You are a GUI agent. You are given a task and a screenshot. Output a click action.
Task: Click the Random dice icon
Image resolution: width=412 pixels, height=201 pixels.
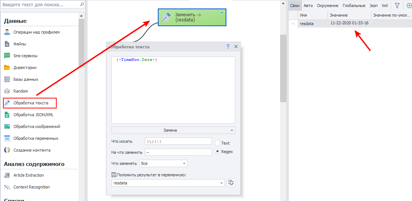pos(7,91)
